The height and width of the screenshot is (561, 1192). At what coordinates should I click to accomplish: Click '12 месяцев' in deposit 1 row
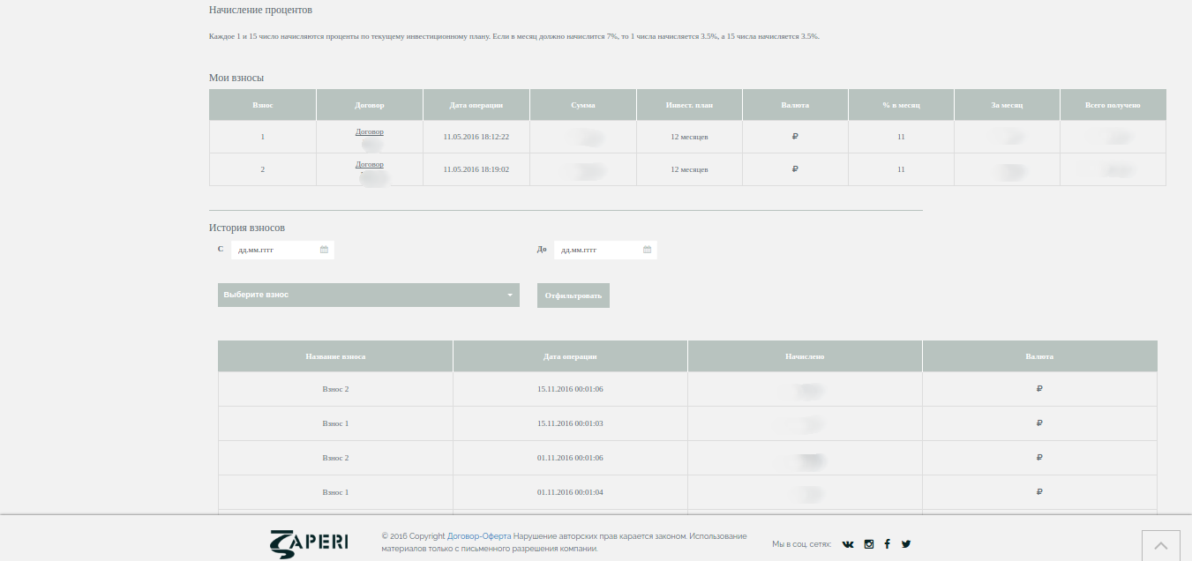(689, 137)
